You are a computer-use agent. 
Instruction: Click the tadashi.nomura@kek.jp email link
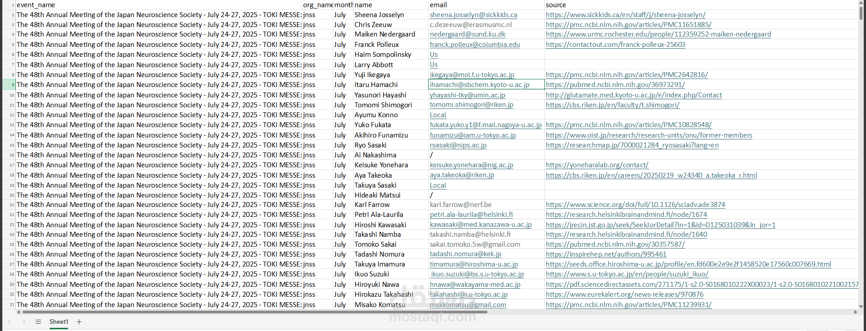click(465, 254)
